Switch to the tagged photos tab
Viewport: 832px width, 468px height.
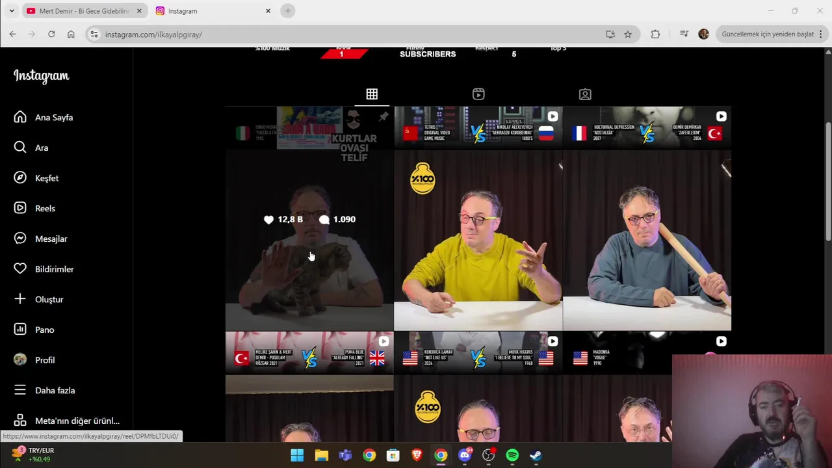coord(585,94)
